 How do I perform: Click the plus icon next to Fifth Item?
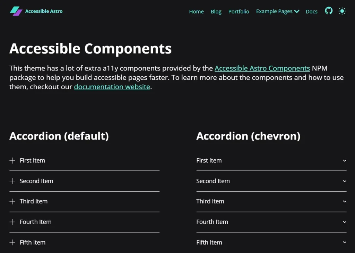(x=12, y=242)
